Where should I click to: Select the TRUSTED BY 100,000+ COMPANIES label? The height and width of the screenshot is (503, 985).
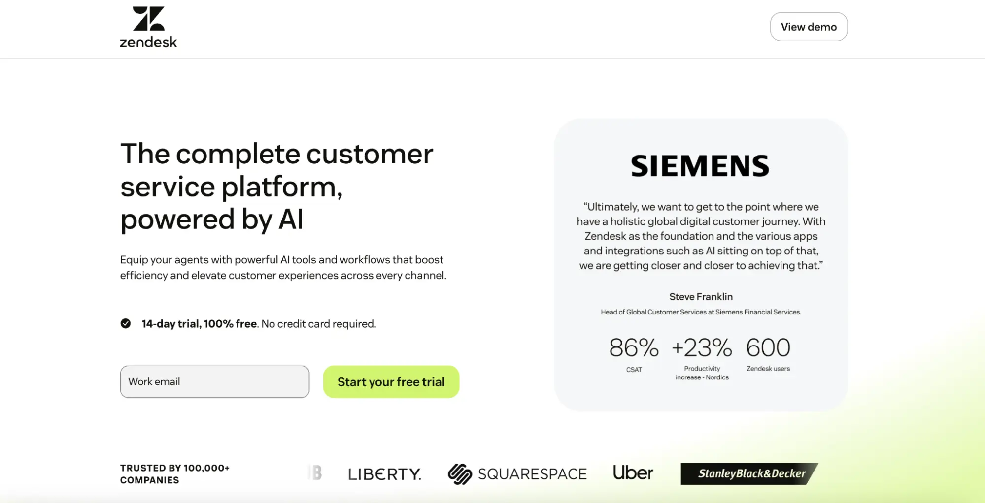(174, 473)
